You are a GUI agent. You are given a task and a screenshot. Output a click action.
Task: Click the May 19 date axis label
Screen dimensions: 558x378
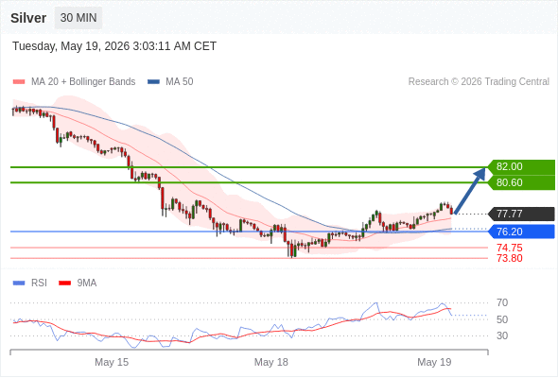pyautogui.click(x=434, y=362)
